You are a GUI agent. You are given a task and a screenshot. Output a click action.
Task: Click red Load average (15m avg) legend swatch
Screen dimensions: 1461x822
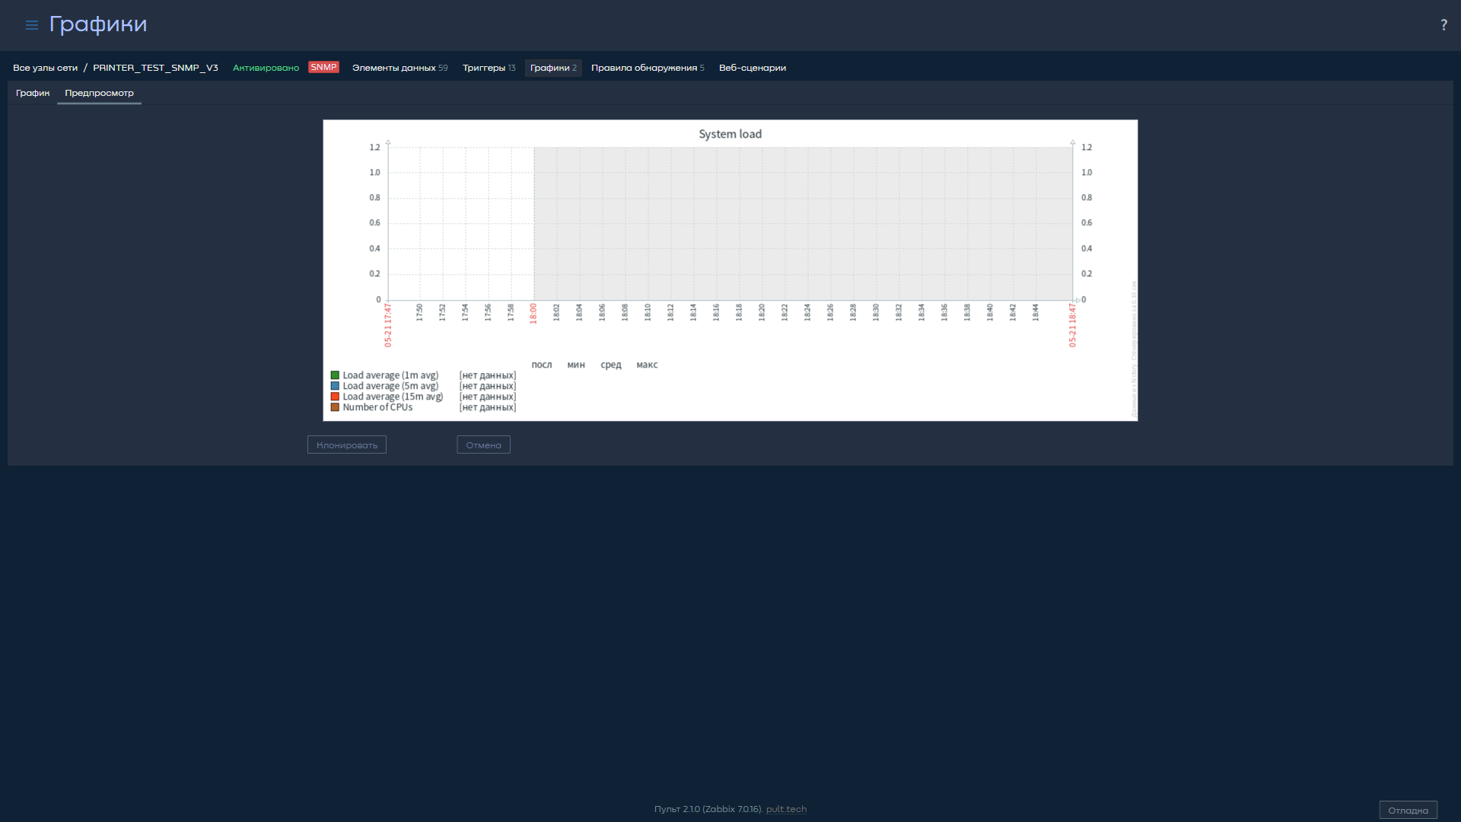tap(335, 397)
